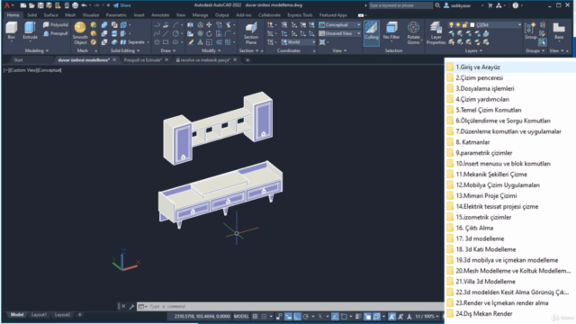The image size is (576, 324).
Task: Close the 'duvar ünitesi modelleme' drawing tab
Action: (114, 60)
